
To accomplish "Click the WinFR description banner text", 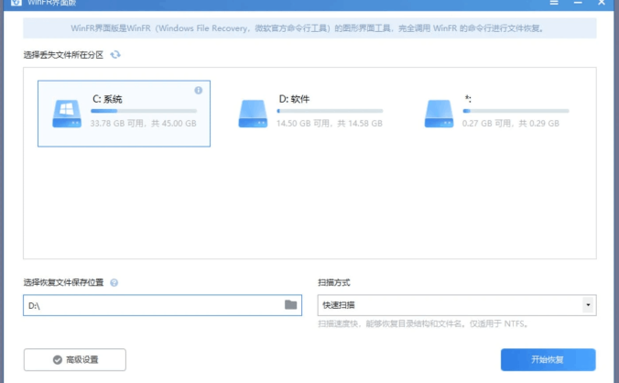I will tap(309, 28).
